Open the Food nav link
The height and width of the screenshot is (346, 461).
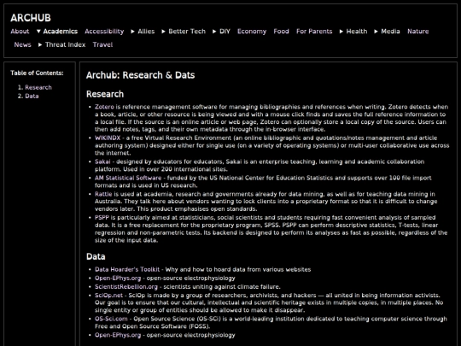[x=281, y=32]
